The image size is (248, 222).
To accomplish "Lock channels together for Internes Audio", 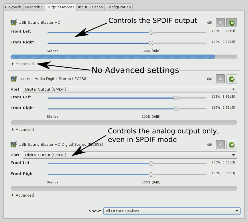I will click(220, 79).
